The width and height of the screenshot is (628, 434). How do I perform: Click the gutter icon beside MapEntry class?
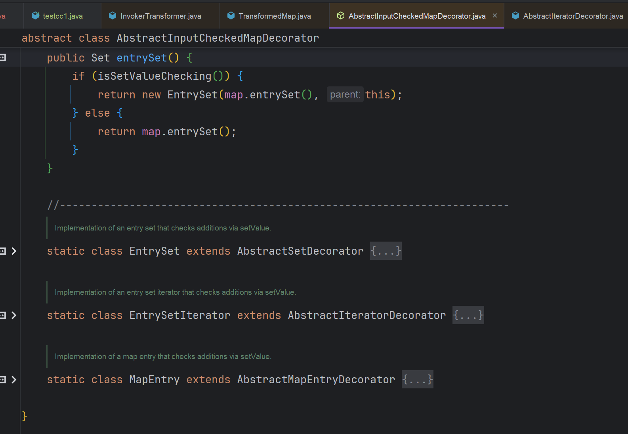3,379
